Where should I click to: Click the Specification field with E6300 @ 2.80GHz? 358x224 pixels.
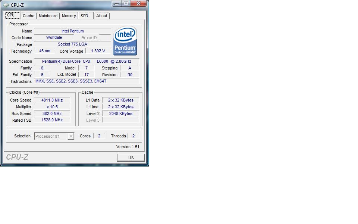[x=87, y=61]
